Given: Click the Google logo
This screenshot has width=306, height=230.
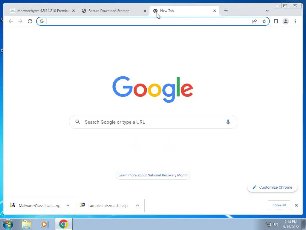Looking at the screenshot, I should point(153,89).
